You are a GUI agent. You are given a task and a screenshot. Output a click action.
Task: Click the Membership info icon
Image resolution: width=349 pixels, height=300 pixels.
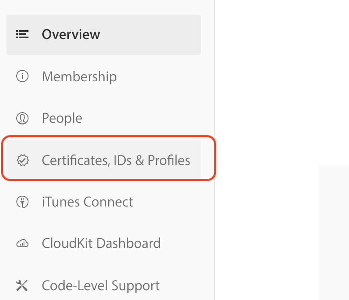pos(22,76)
